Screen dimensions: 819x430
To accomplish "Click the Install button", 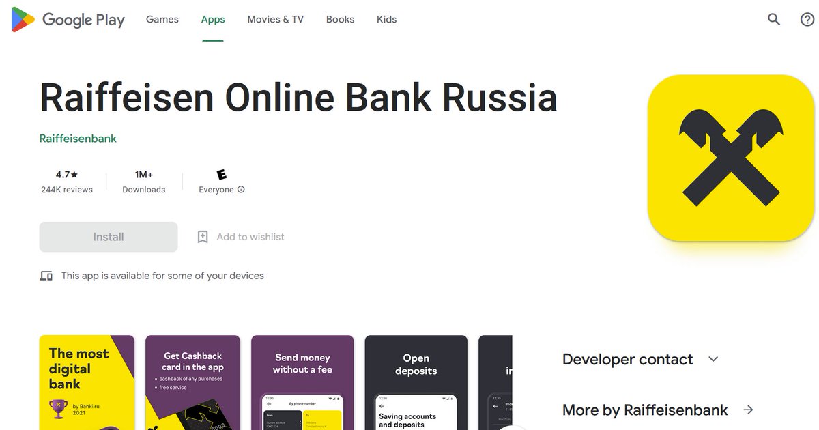I will point(109,237).
